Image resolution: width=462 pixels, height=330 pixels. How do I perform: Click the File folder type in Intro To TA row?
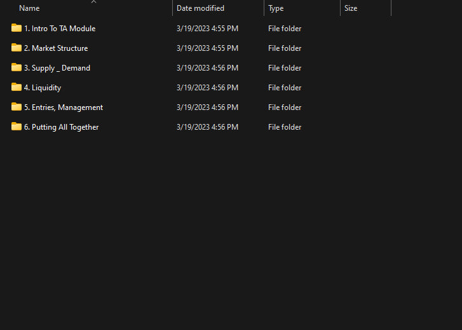(285, 29)
